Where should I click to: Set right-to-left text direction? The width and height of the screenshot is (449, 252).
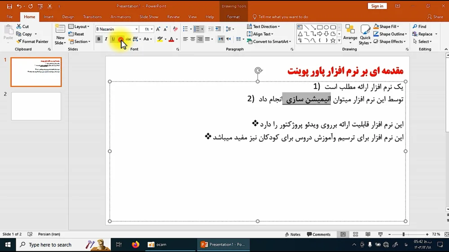pyautogui.click(x=228, y=39)
